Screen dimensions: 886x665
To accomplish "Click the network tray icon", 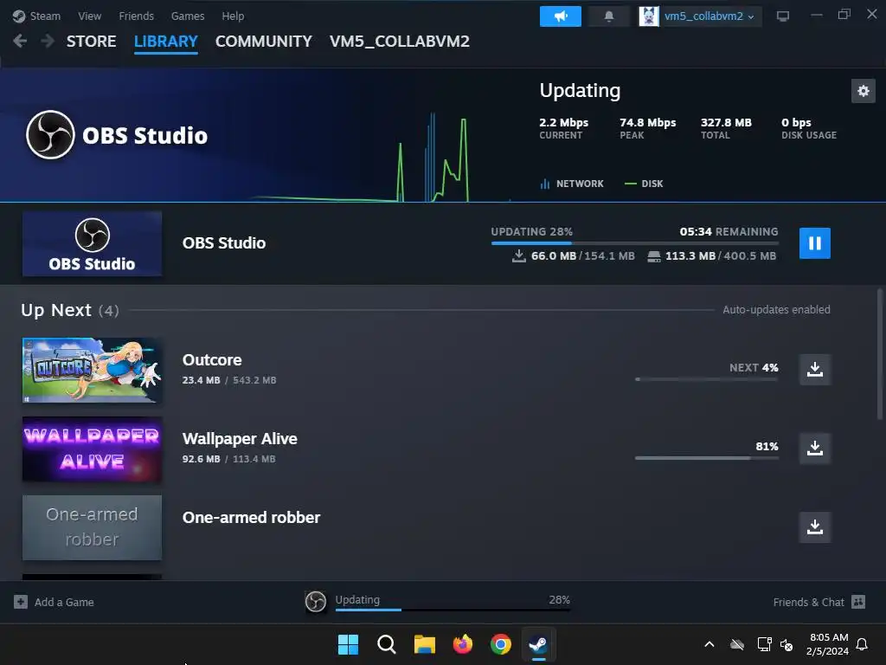I will coord(764,644).
